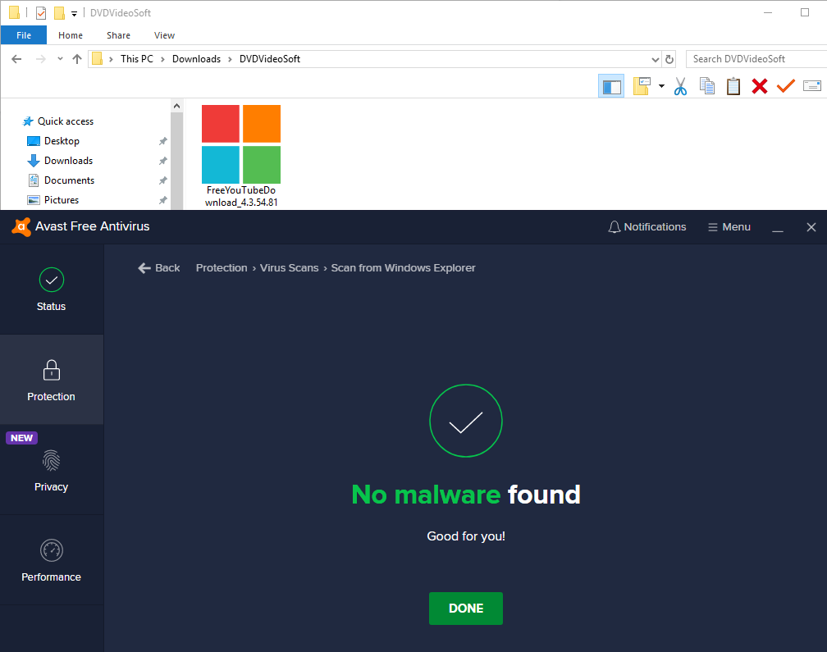Click the green DONE button
The height and width of the screenshot is (652, 827).
pyautogui.click(x=466, y=609)
